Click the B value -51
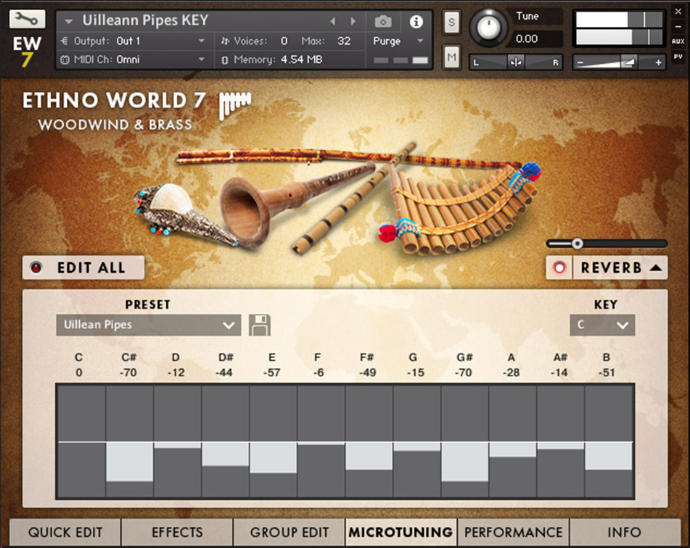 tap(607, 373)
